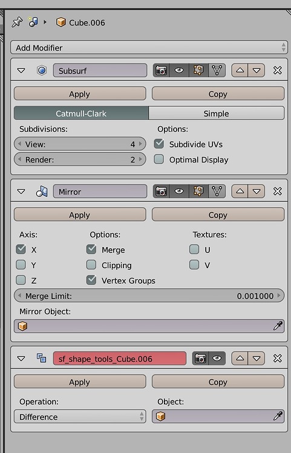Toggle Vertex Groups checkbox
This screenshot has width=291, height=453.
(x=91, y=280)
